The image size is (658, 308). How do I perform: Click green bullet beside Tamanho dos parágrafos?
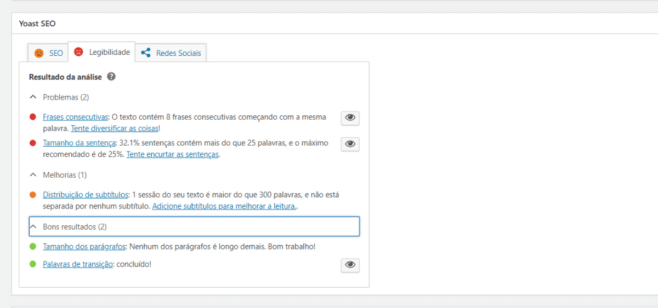33,247
